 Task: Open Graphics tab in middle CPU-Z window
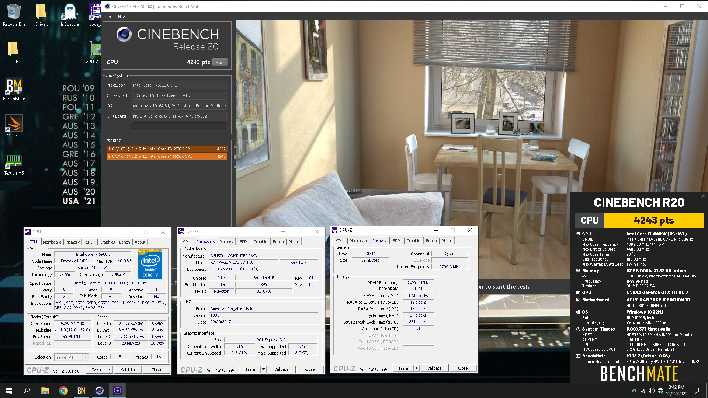tap(261, 242)
